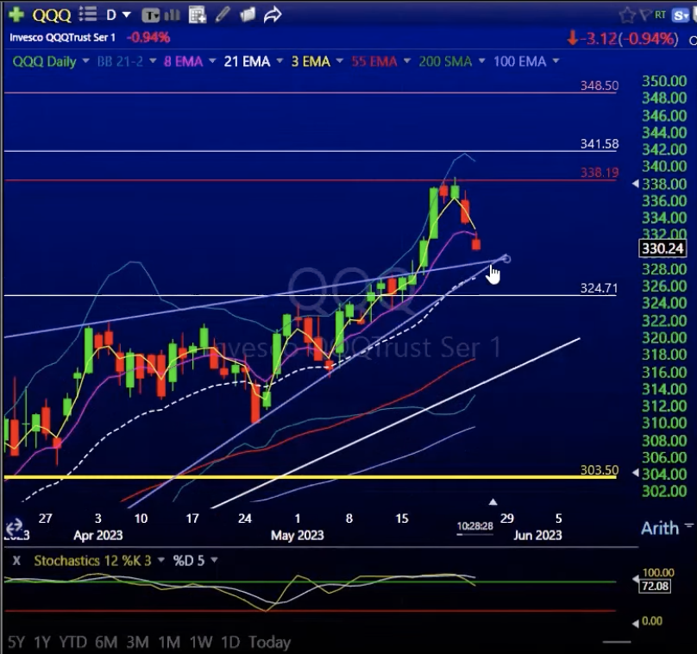Viewport: 697px width, 654px height.
Task: Click the 200 SMA indicator label
Action: point(445,61)
